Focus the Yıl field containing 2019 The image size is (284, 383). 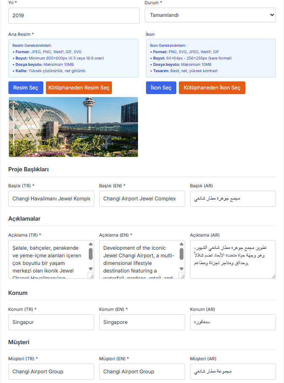click(74, 16)
